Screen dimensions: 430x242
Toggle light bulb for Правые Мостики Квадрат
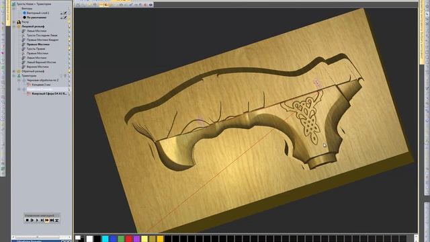[69, 40]
